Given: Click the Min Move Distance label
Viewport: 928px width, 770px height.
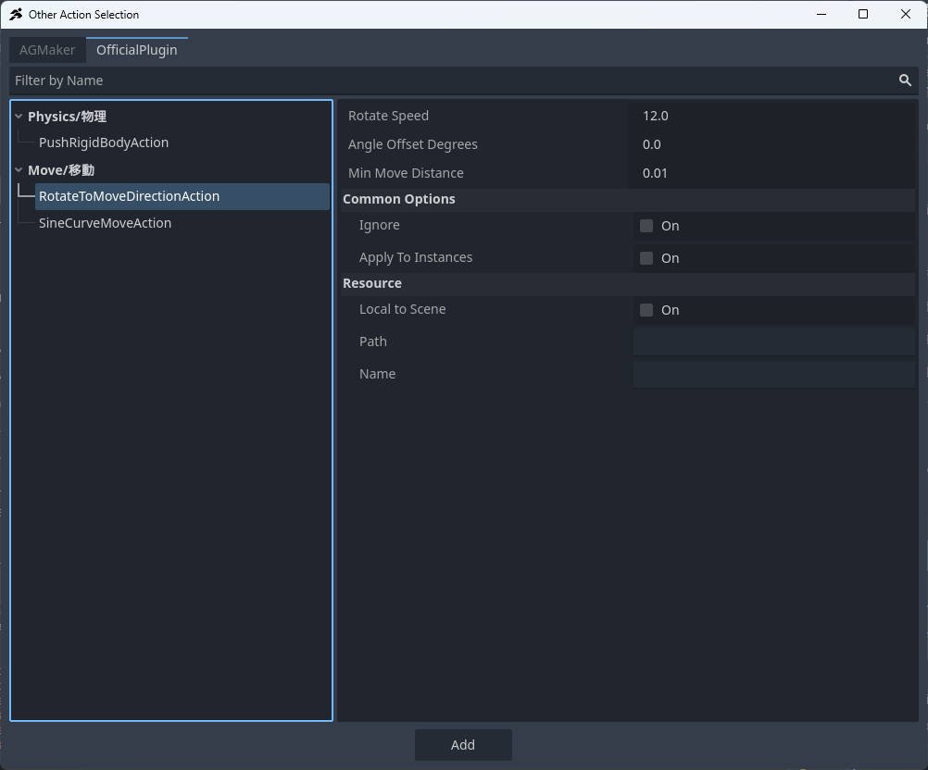Looking at the screenshot, I should tap(406, 173).
